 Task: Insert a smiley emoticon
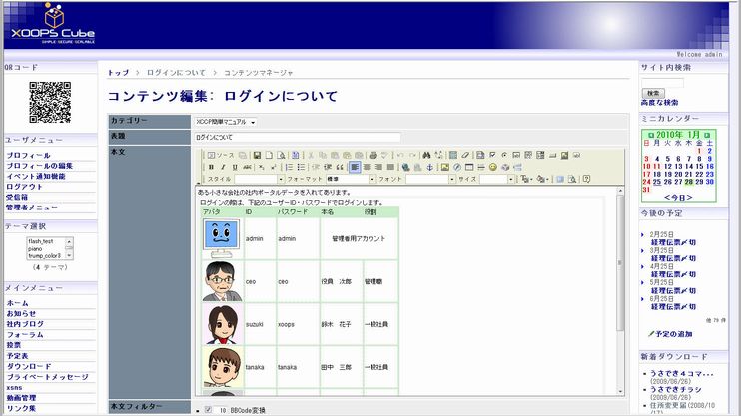[492, 167]
